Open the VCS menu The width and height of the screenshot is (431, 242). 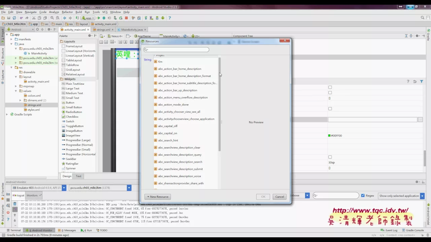tap(105, 12)
